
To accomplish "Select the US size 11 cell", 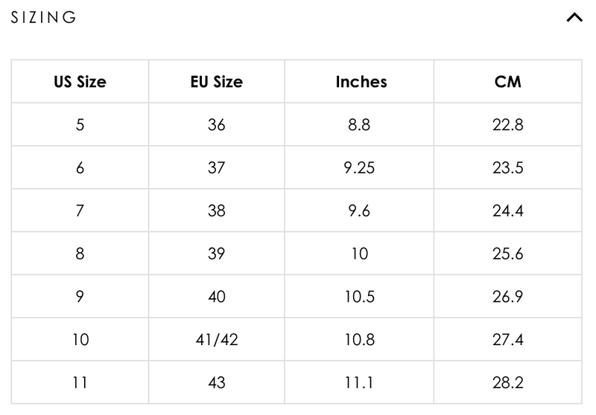I will coord(80,384).
